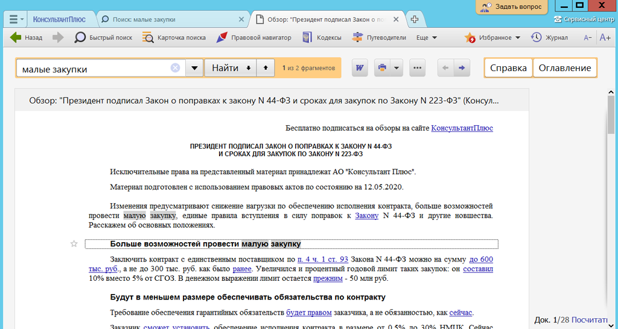The width and height of the screenshot is (618, 329).
Task: Clear the search field with the X icon
Action: click(x=176, y=68)
